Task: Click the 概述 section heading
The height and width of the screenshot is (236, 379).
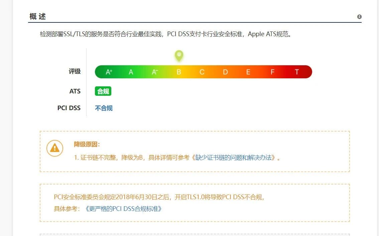Action: (x=38, y=16)
